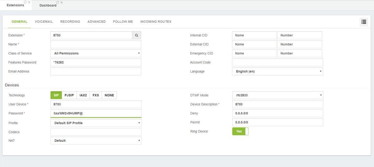Click the Permit field
374x167 pixels.
coord(278,122)
